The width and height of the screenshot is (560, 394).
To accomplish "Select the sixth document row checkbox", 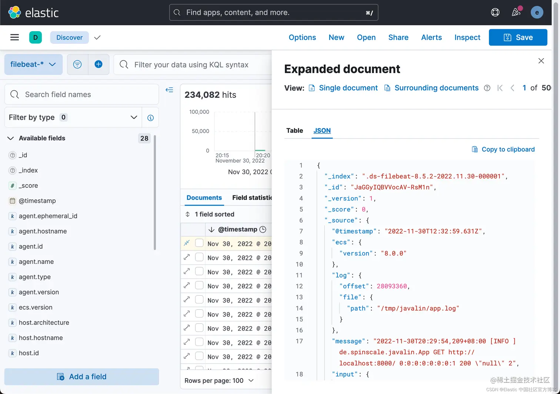I will 199,313.
